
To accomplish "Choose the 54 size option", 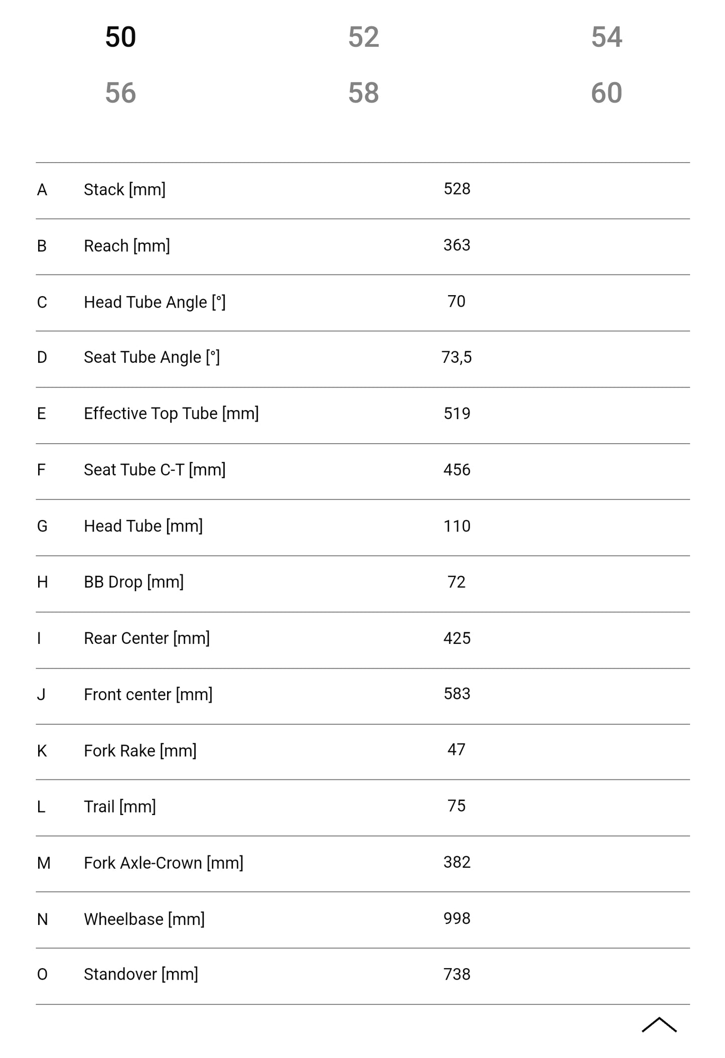I will pyautogui.click(x=606, y=37).
